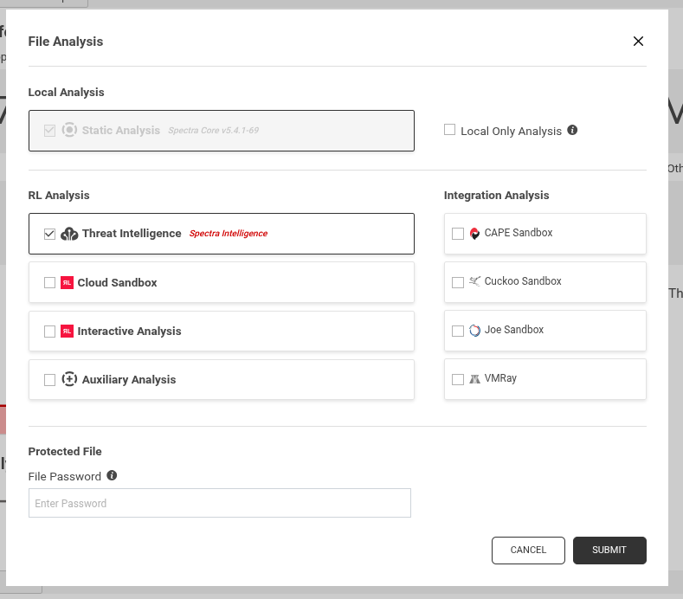Check the Joe Sandbox checkbox

[x=458, y=331]
